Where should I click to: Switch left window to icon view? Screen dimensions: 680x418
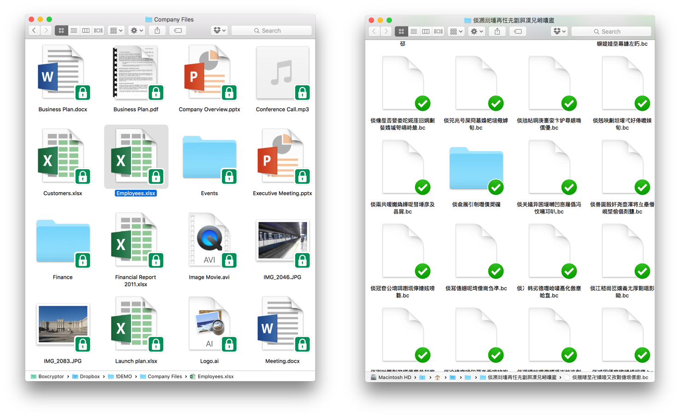pos(61,30)
